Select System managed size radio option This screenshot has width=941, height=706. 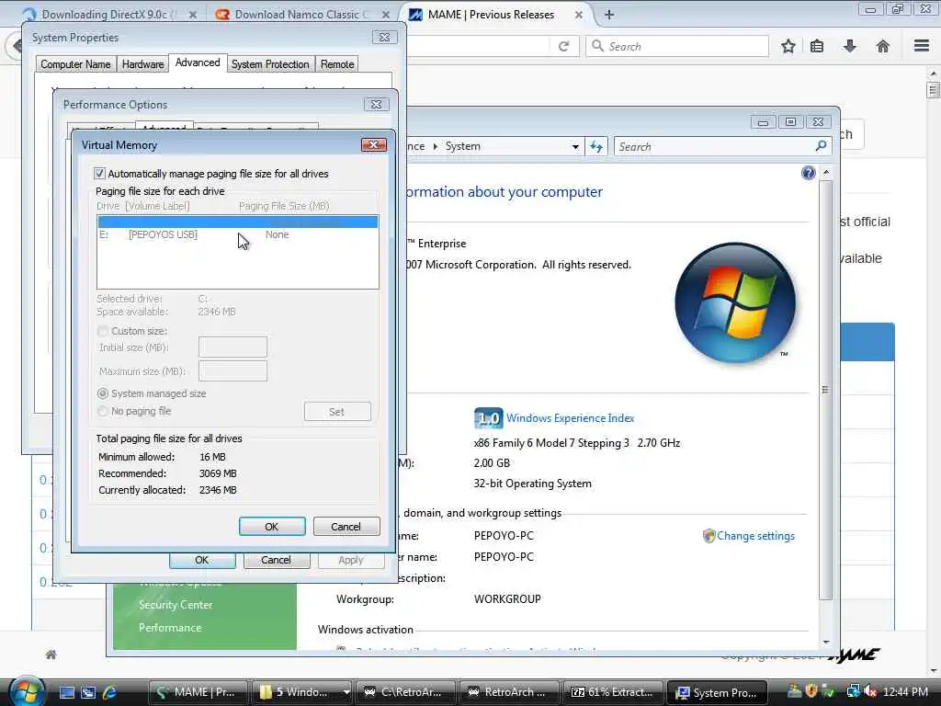103,393
